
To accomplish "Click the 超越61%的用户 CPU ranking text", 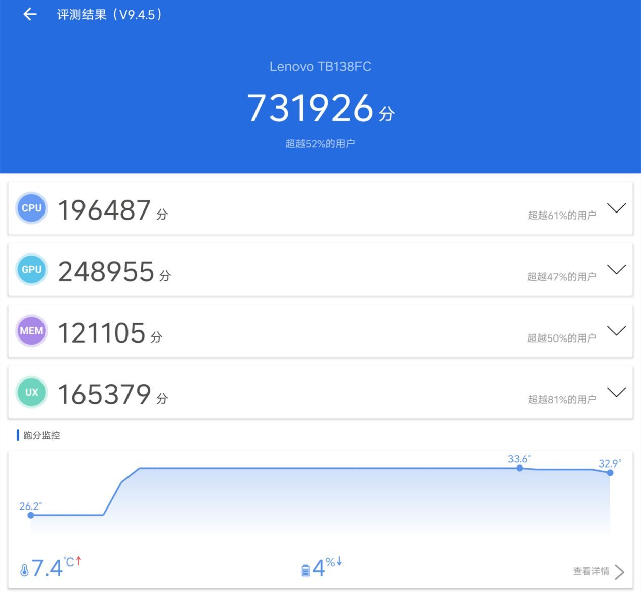I will [x=562, y=216].
